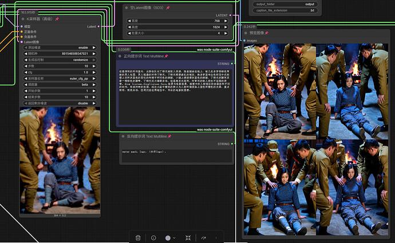Image resolution: width=395 pixels, height=243 pixels.
Task: Unpin the K采样器(高级) node pin icon
Action: [57, 19]
